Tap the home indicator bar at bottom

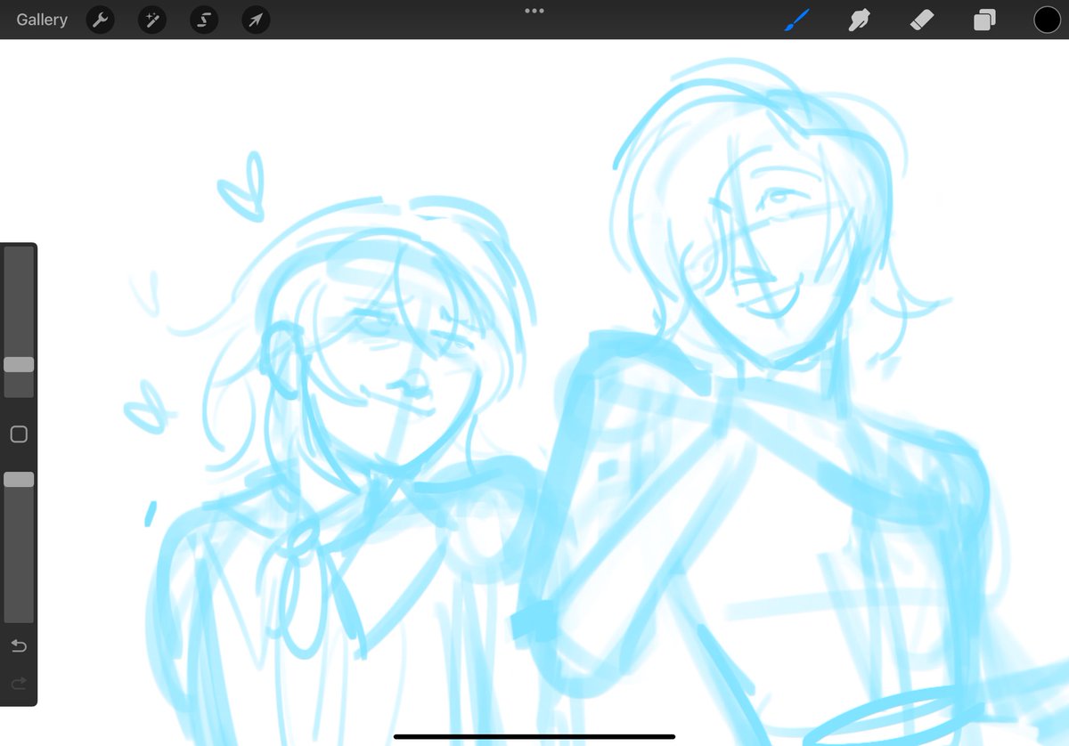coord(534,736)
